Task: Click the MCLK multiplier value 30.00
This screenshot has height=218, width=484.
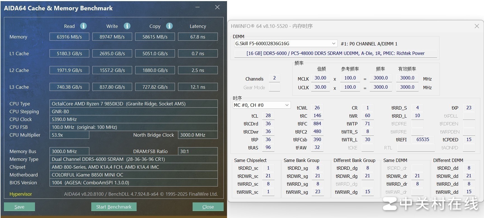Action: click(320, 78)
